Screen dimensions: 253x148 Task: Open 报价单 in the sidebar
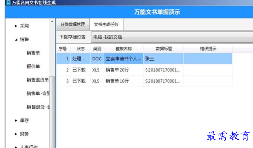pos(33,66)
